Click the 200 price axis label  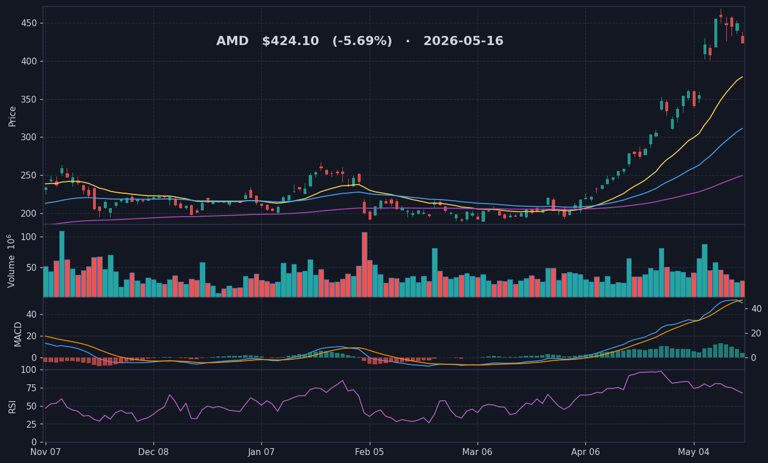pyautogui.click(x=29, y=213)
